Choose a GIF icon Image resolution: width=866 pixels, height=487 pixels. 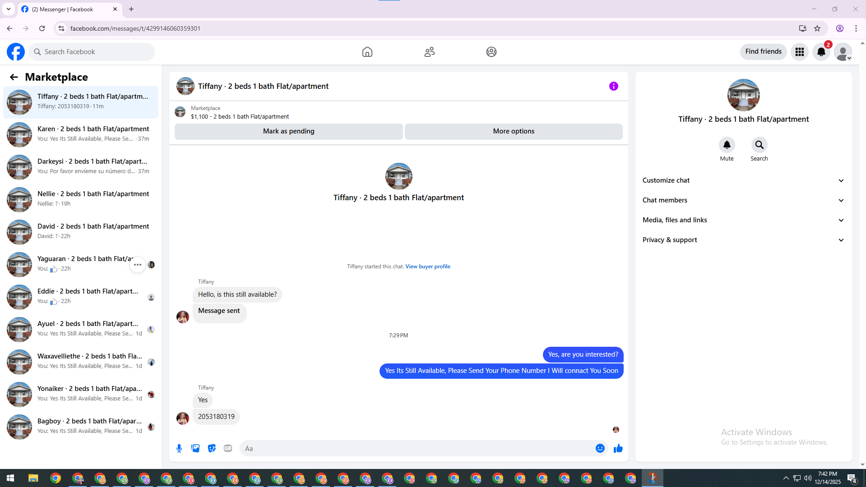tap(228, 448)
